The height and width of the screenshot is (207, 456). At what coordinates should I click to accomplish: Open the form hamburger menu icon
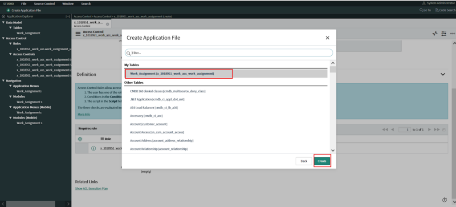click(x=78, y=33)
